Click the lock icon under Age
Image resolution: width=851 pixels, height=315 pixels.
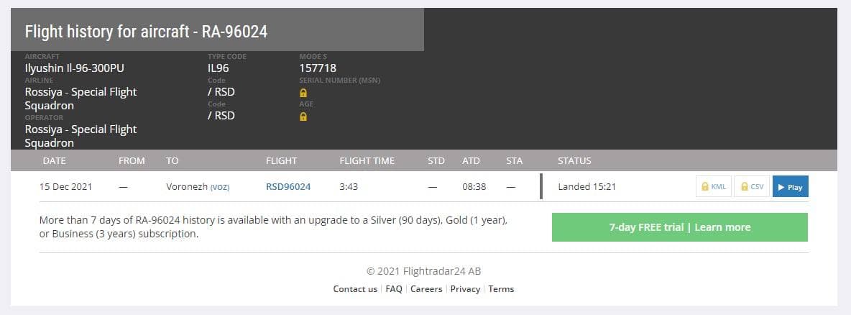tap(303, 117)
